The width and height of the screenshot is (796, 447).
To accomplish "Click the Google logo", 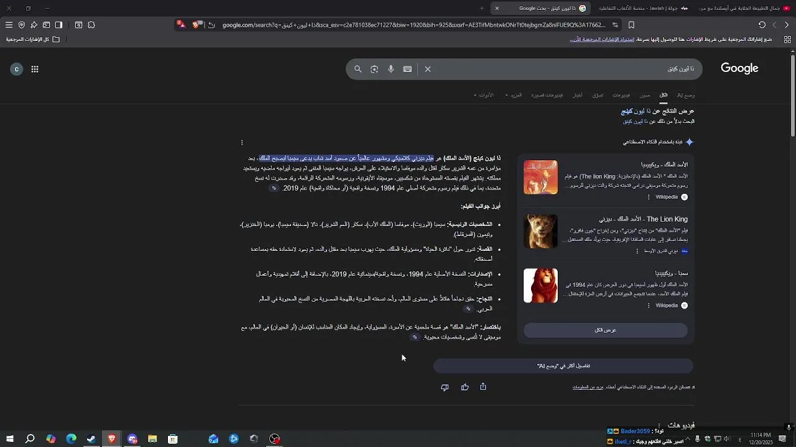I will pos(739,68).
